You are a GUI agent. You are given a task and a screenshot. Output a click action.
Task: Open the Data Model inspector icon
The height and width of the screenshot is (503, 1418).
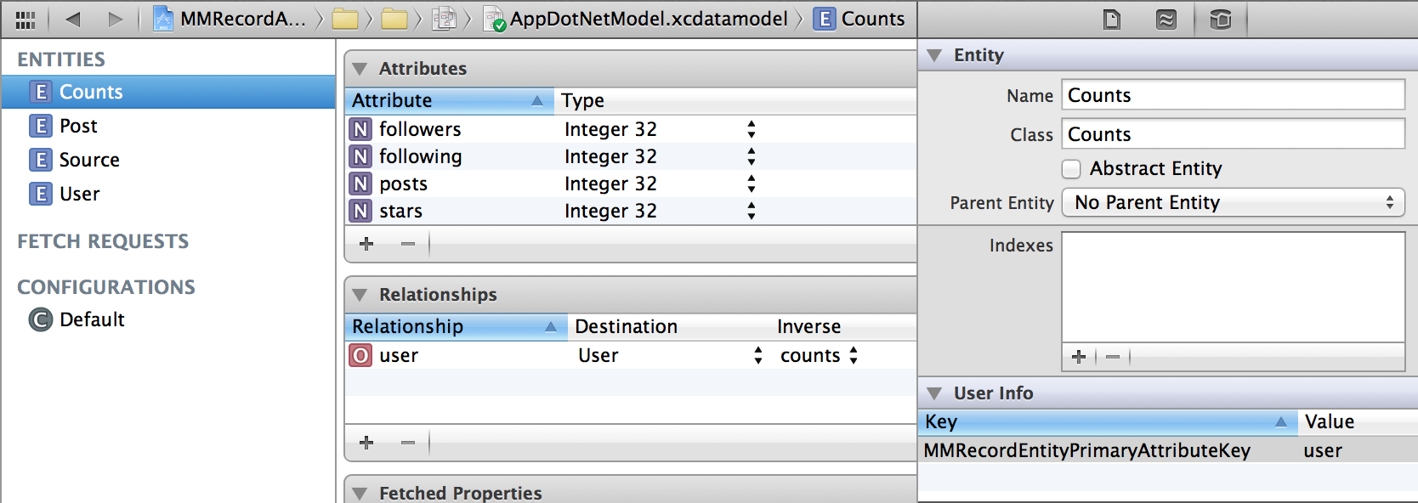(1220, 19)
